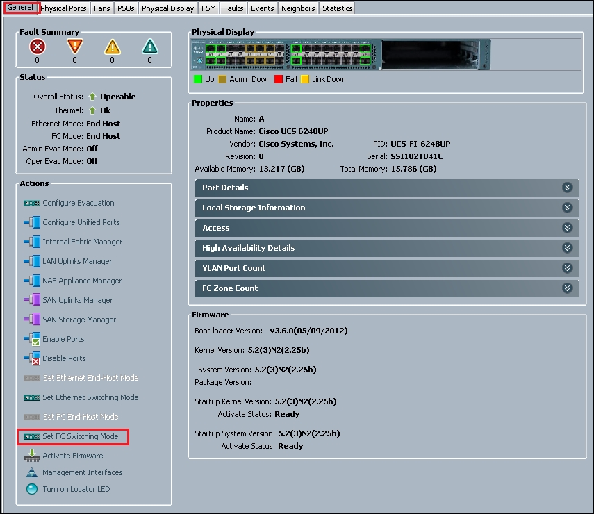The image size is (594, 514).
Task: Click the Turn on Locator LED icon
Action: (x=32, y=489)
